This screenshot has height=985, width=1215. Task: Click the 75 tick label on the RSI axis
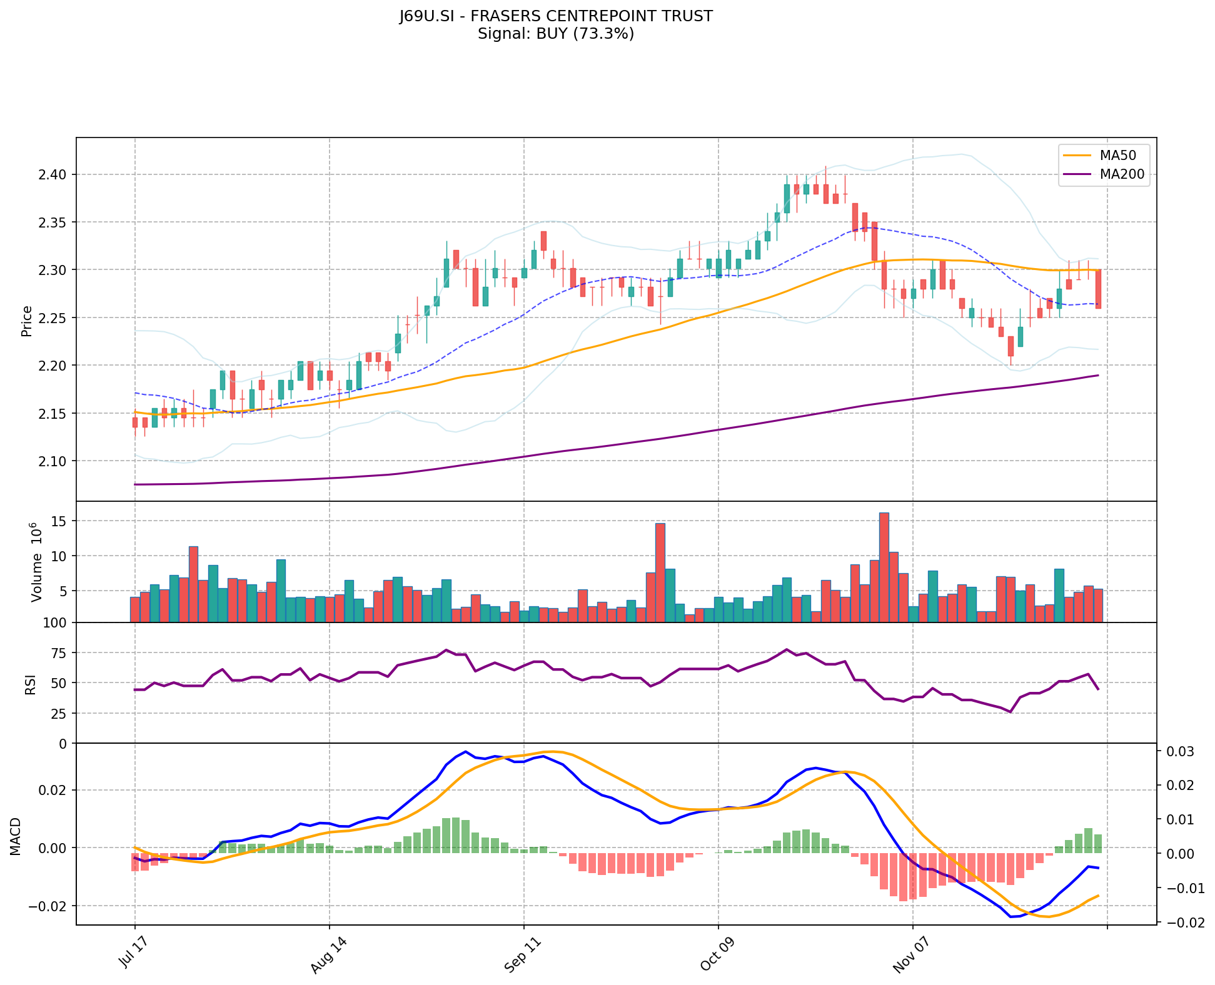tap(58, 653)
